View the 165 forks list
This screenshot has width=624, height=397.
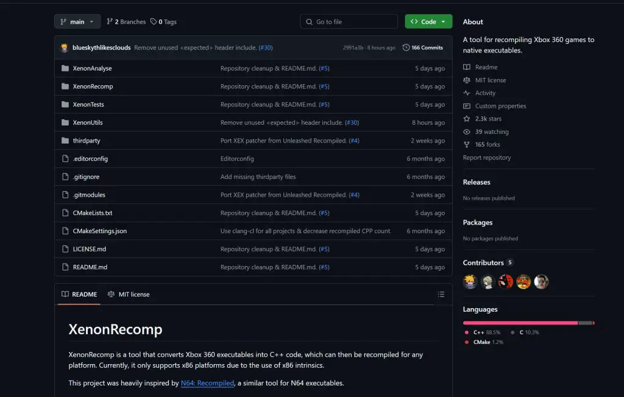click(487, 145)
